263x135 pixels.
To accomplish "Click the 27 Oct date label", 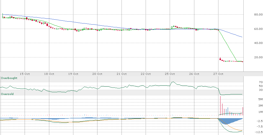I will click(218, 74).
